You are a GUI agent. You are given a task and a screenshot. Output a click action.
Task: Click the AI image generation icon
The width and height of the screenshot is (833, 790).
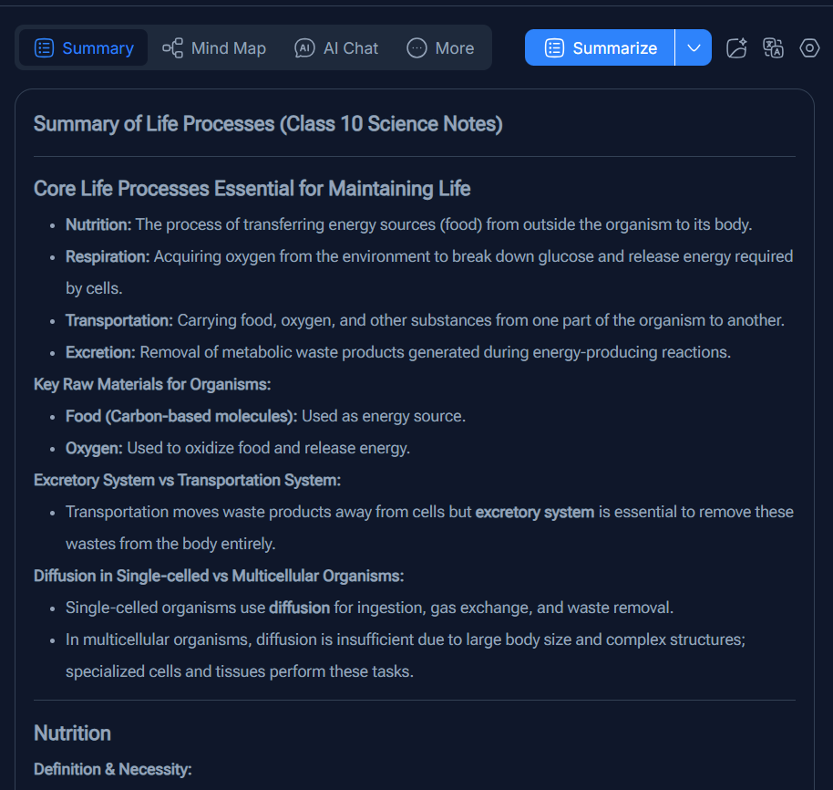coord(736,47)
